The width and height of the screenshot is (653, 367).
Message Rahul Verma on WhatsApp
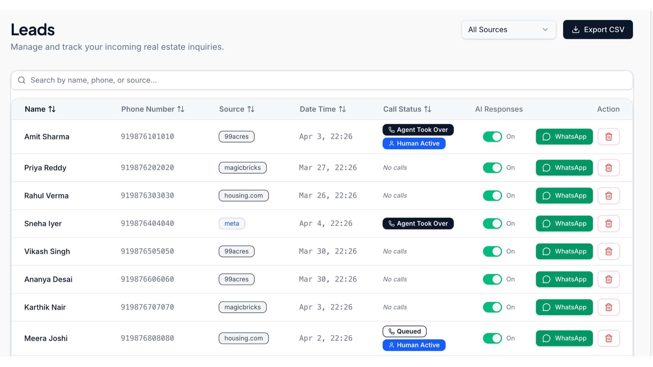tap(564, 195)
